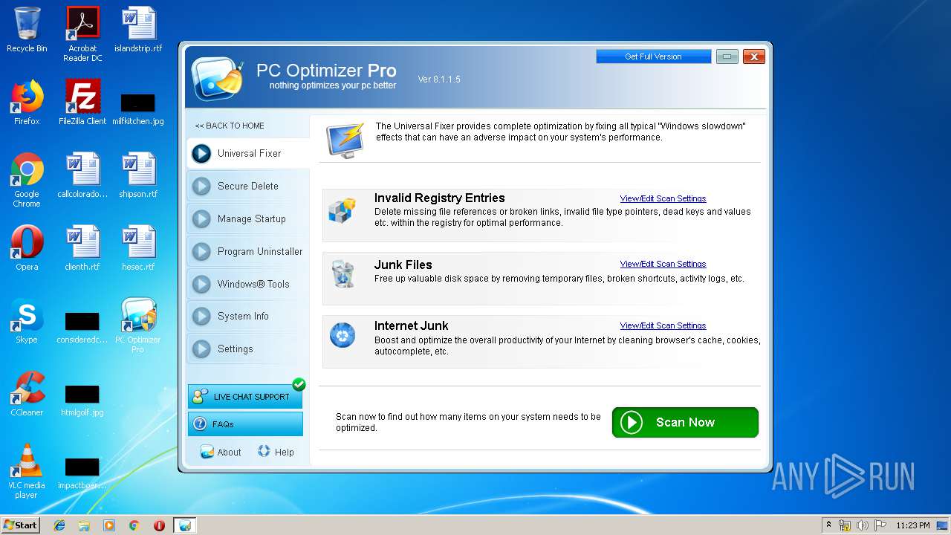
Task: Click the taskbar clock showing 11:23 PM
Action: pos(912,525)
